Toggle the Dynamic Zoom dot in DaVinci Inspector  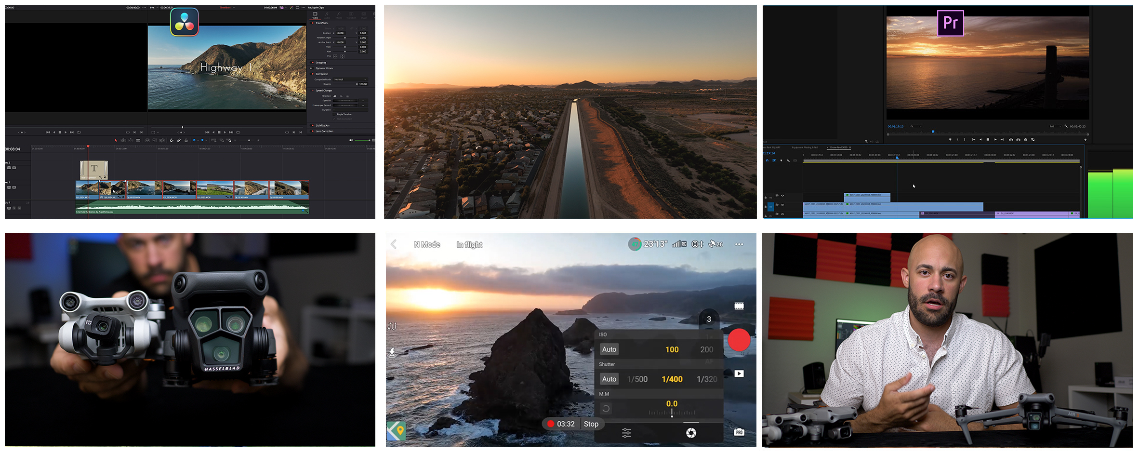[x=312, y=68]
